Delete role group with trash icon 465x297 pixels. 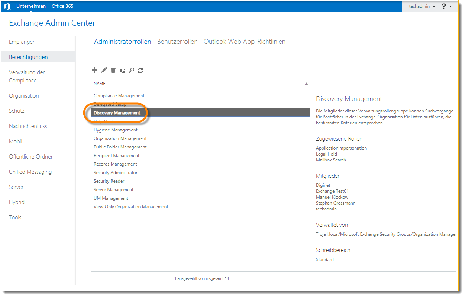113,70
